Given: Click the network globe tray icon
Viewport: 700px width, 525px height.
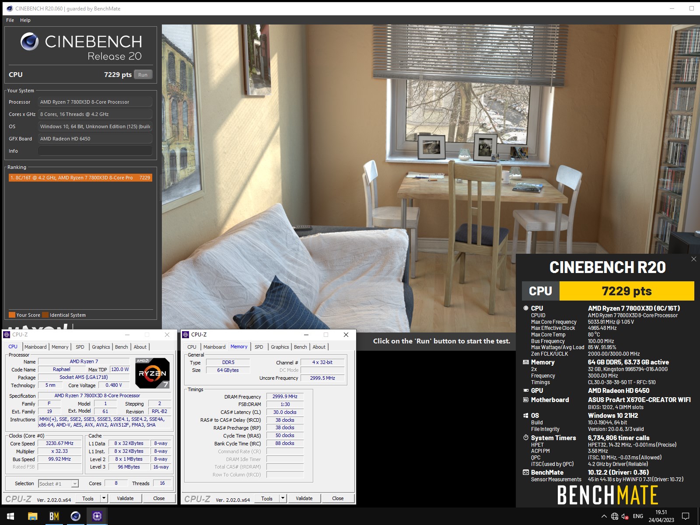Looking at the screenshot, I should coord(614,516).
